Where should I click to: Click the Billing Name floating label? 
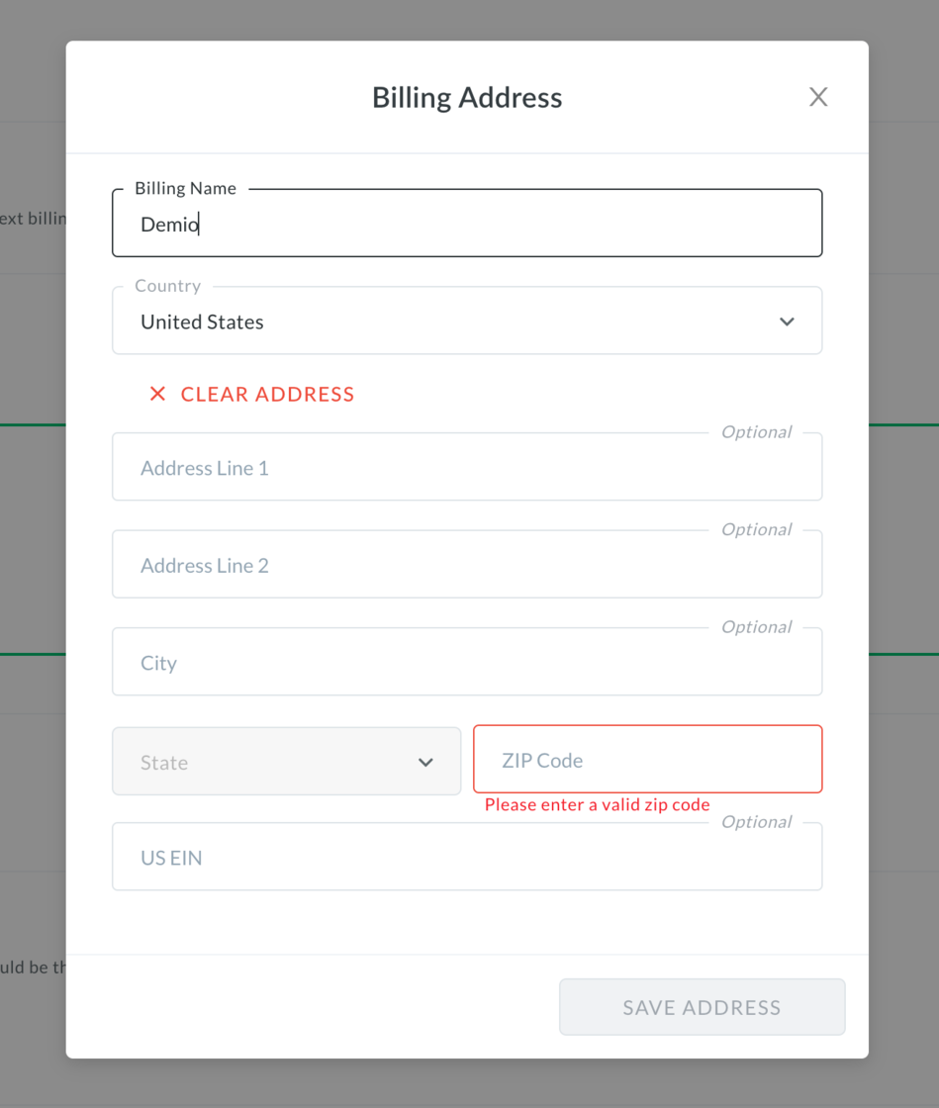(x=185, y=188)
